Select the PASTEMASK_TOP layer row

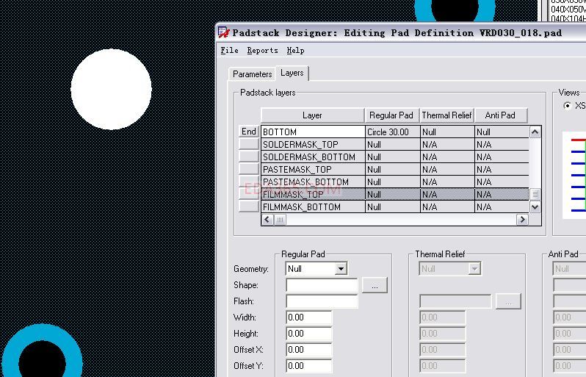(394, 170)
